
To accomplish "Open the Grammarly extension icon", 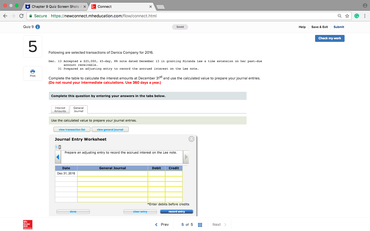I will pyautogui.click(x=357, y=16).
